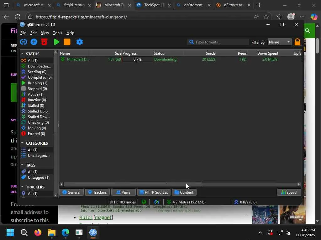The height and width of the screenshot is (240, 321).
Task: Toggle alternative speed limits icon
Action: tap(157, 202)
